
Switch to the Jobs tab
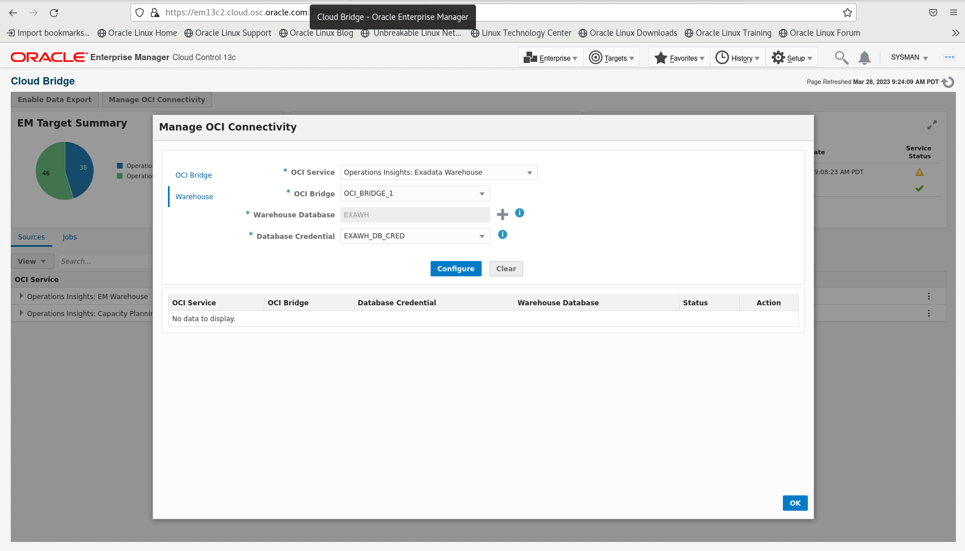[69, 237]
